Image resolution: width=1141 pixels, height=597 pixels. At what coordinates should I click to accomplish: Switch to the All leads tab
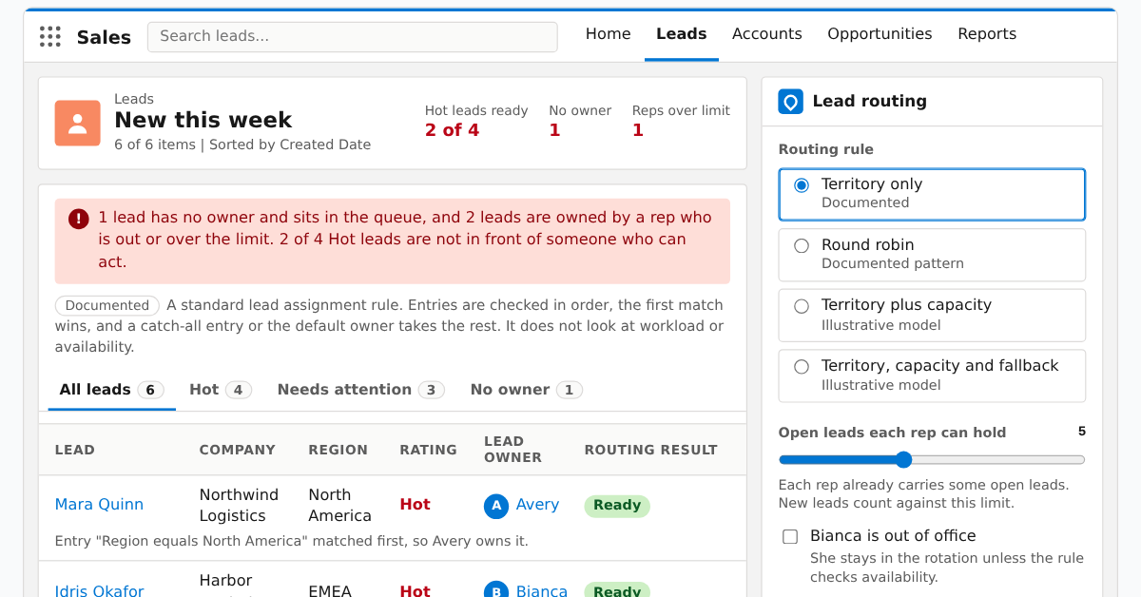pos(111,390)
